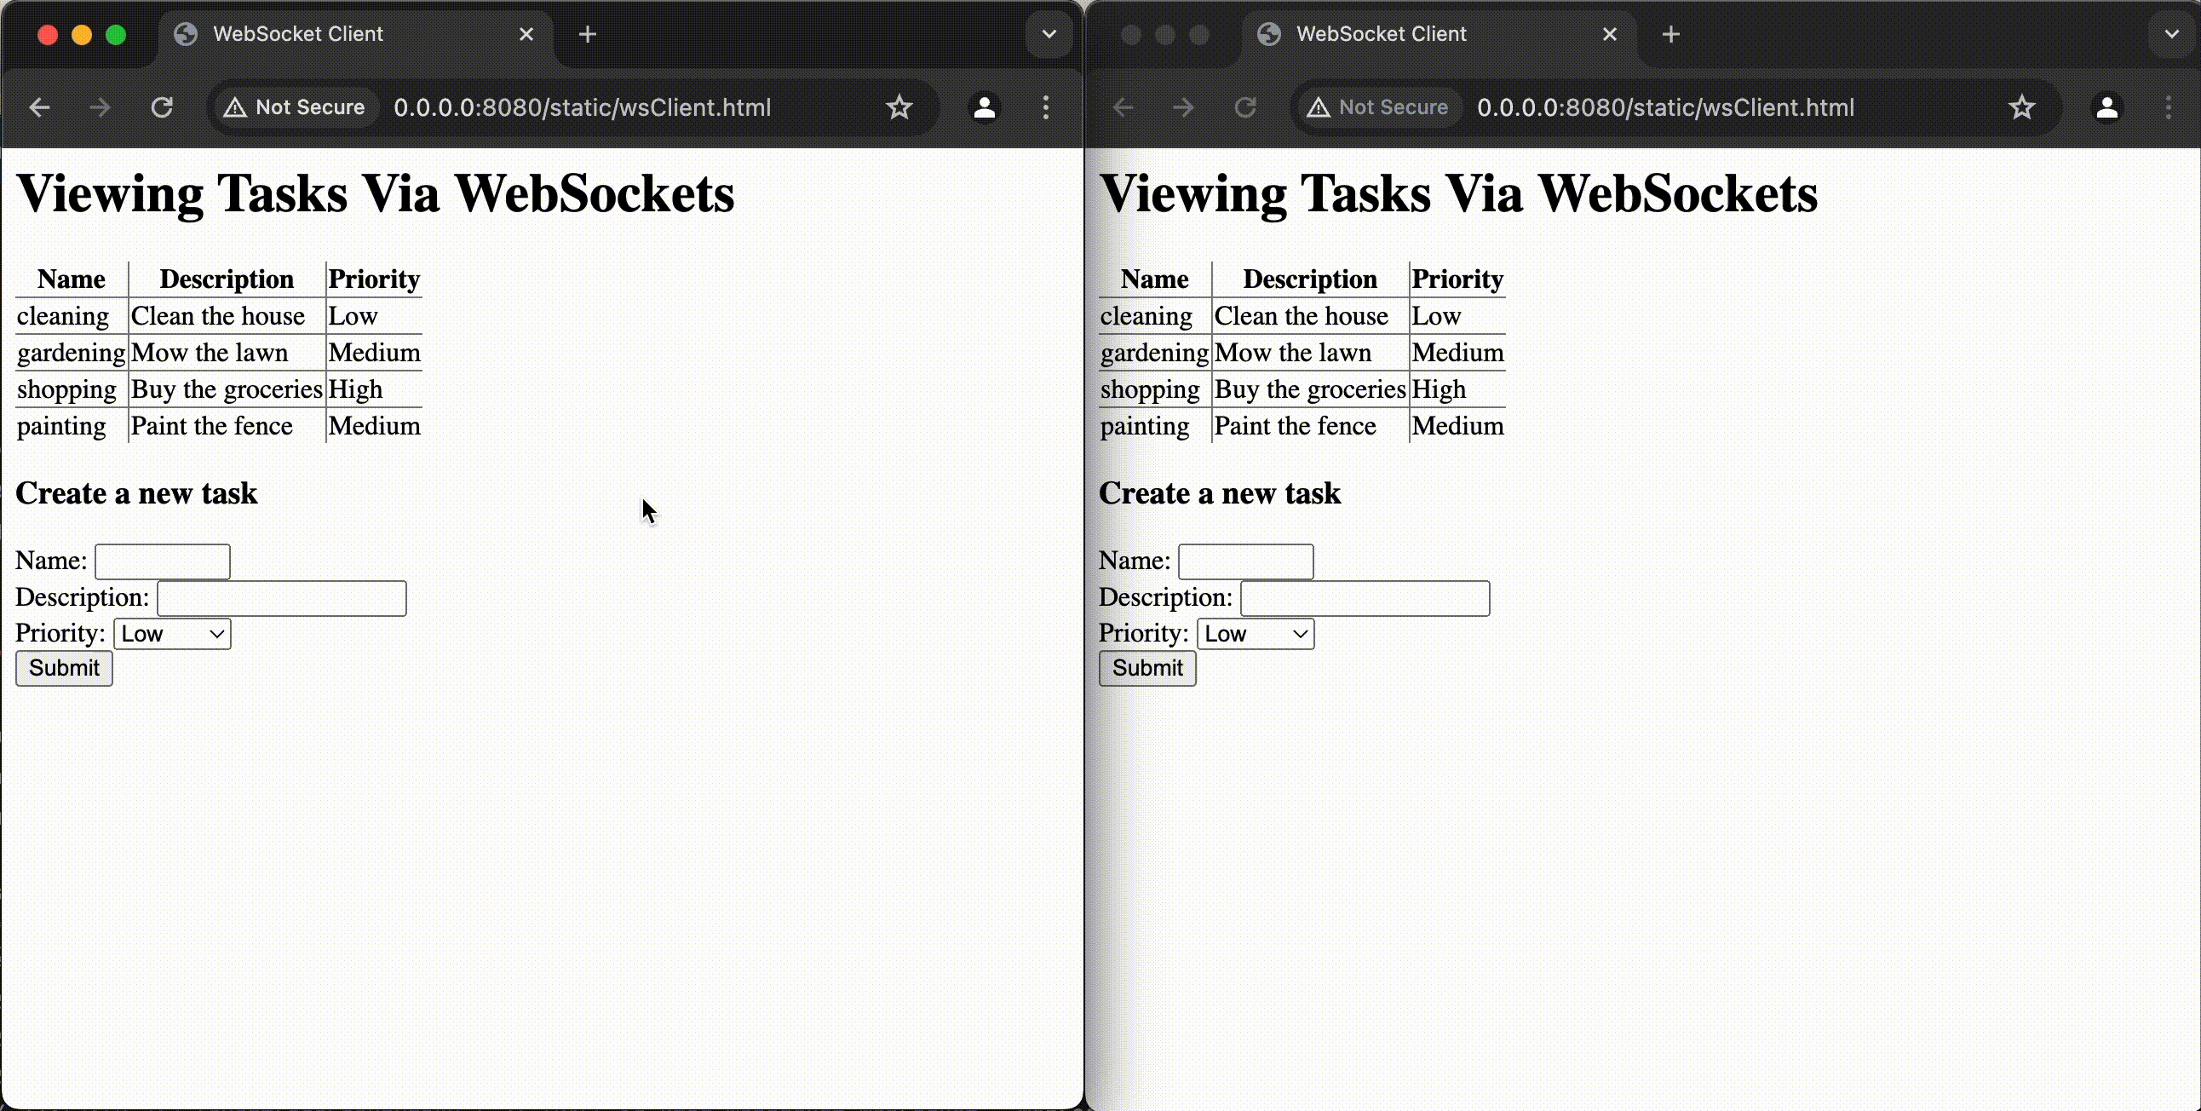This screenshot has width=2201, height=1111.
Task: Navigate back in the right browser
Action: pyautogui.click(x=1122, y=106)
